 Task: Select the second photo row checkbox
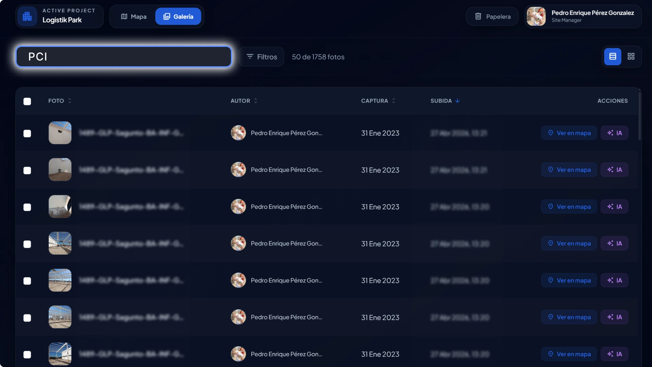pyautogui.click(x=27, y=170)
